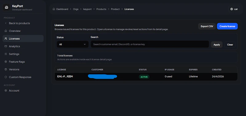
Task: Go to the Overview page
Action: click(23, 31)
